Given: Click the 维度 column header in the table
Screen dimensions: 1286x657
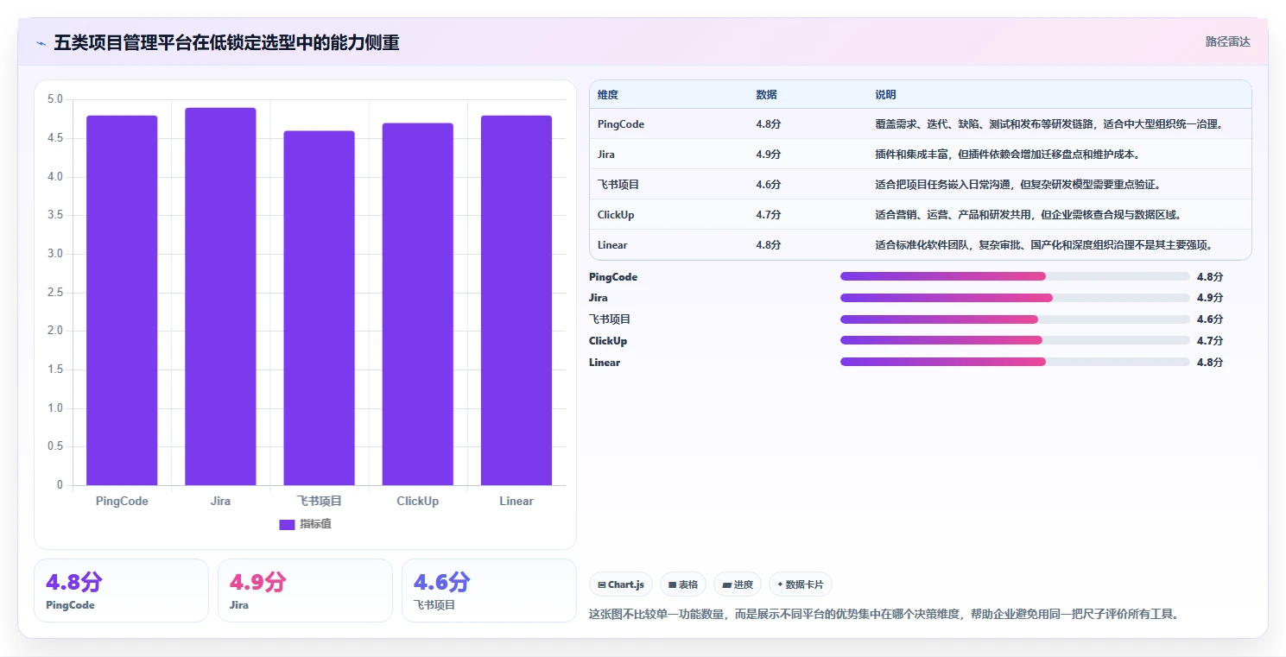Looking at the screenshot, I should [608, 95].
